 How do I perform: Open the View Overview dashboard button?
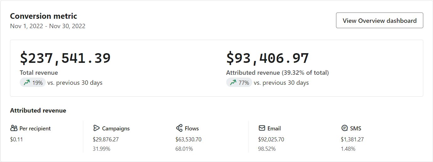(x=379, y=20)
